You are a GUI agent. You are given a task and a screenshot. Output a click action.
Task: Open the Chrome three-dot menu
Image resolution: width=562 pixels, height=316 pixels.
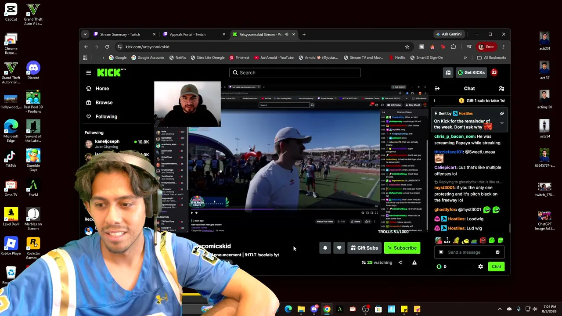click(504, 47)
